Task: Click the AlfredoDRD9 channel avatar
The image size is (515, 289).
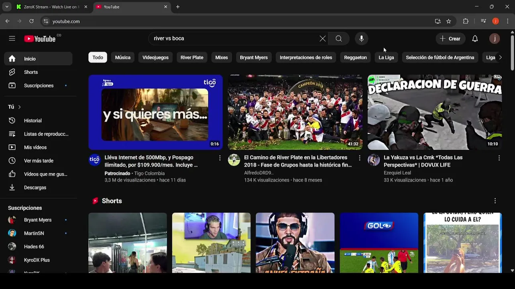Action: click(234, 160)
